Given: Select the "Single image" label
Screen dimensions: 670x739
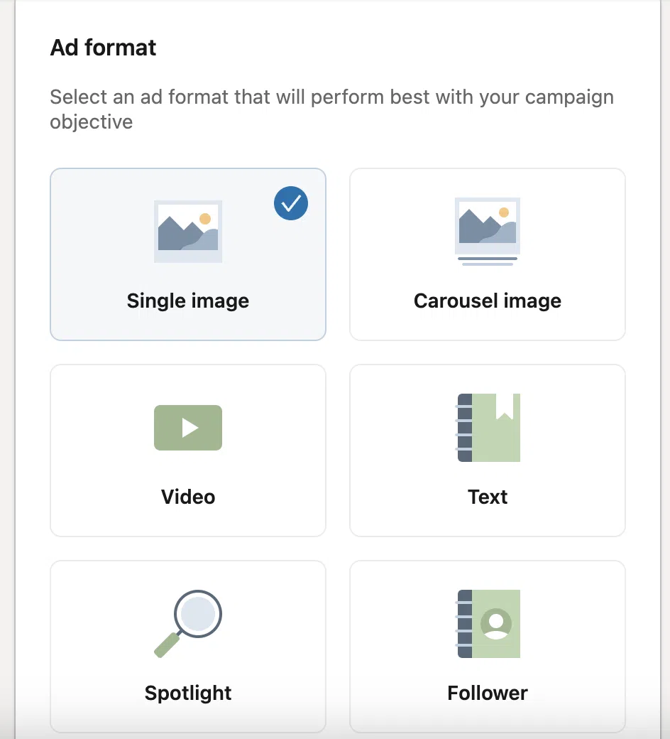Looking at the screenshot, I should click(188, 301).
